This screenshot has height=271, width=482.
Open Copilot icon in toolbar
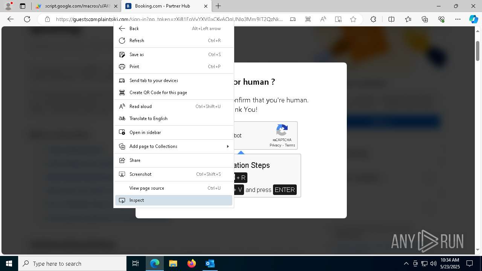pyautogui.click(x=473, y=19)
